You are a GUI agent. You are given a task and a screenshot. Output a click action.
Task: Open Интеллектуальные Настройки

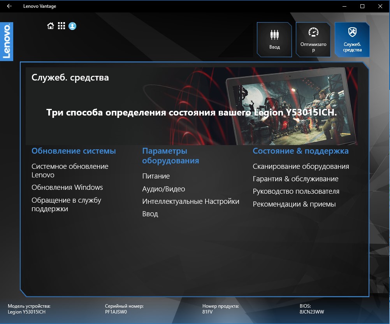tap(191, 201)
